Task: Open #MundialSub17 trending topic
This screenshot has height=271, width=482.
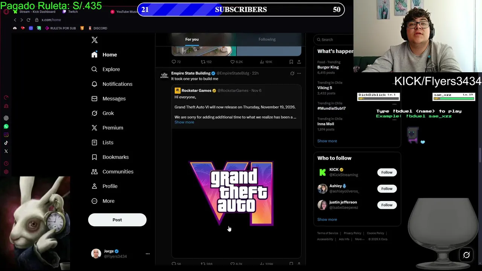Action: point(331,108)
